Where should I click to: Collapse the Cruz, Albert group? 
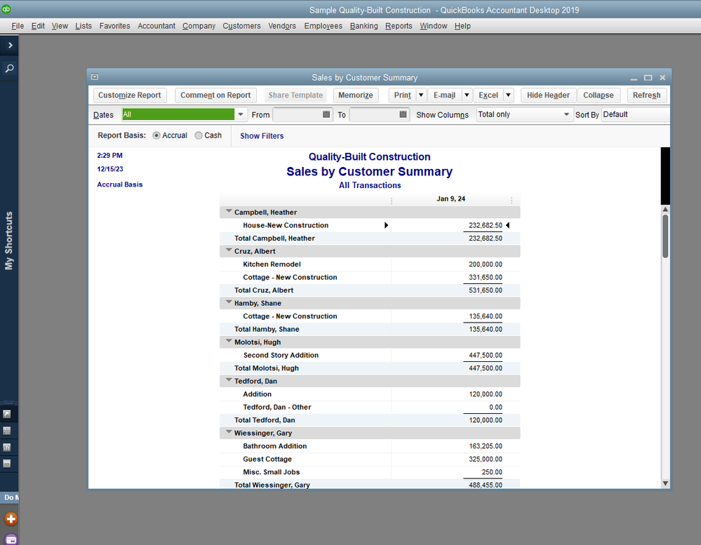pos(229,250)
